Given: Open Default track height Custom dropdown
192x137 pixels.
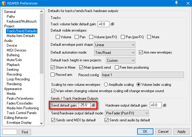Looking at the screenshot, I should [x=121, y=61].
